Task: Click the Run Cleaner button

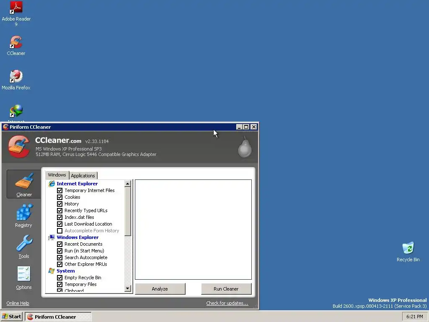Action: [x=226, y=289]
